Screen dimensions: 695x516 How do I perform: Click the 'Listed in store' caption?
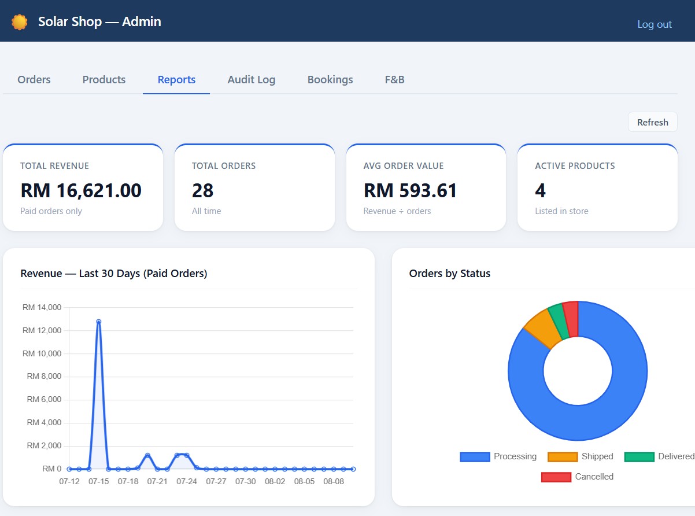562,211
